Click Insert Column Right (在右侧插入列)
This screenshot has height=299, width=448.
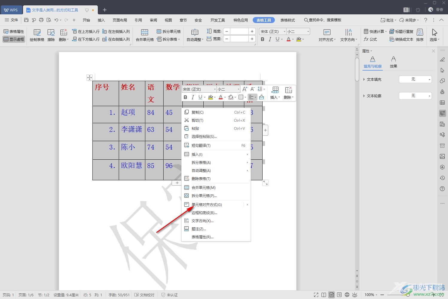[x=116, y=39]
